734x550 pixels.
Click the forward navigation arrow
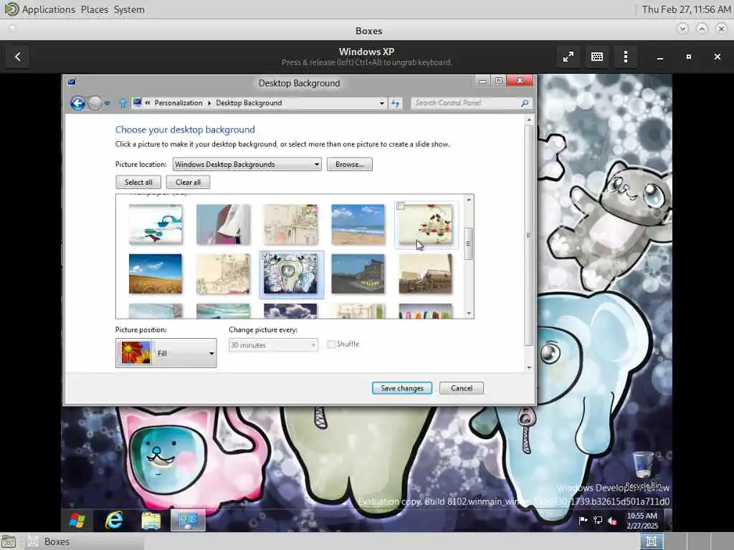pyautogui.click(x=95, y=103)
